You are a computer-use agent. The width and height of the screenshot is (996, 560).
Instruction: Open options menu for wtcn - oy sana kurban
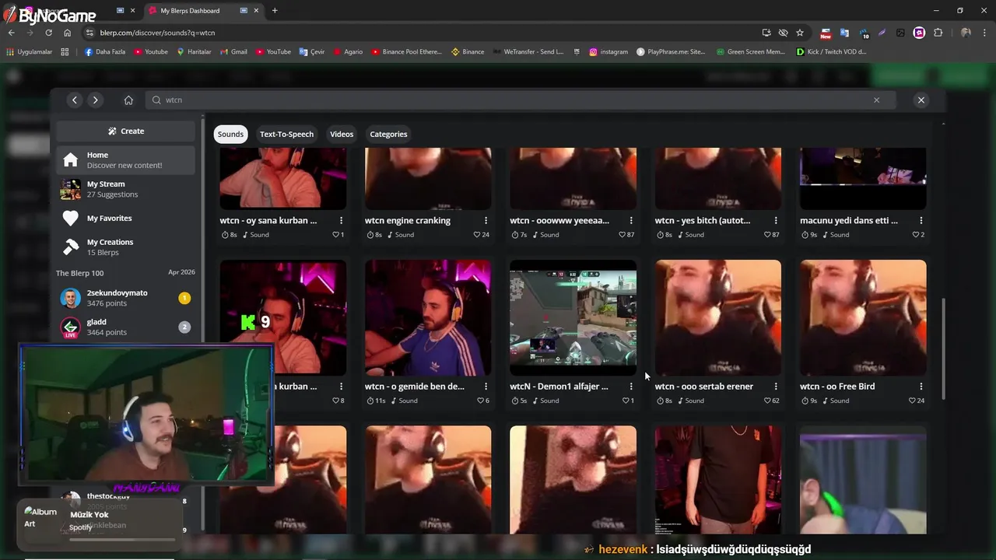(x=341, y=221)
